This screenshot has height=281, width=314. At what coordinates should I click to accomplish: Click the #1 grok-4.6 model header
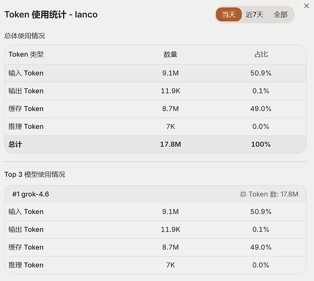tap(30, 194)
